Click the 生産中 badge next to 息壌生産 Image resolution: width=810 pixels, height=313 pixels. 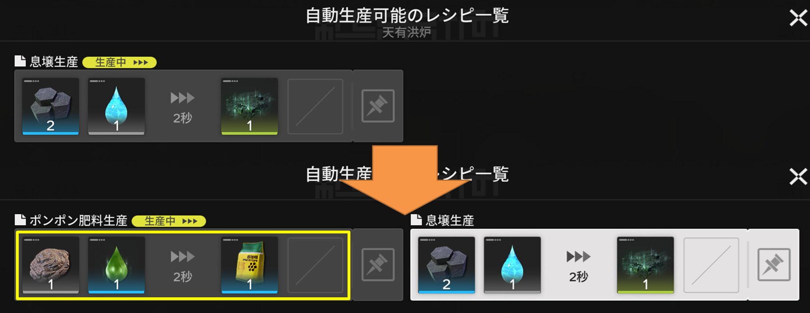tap(119, 62)
